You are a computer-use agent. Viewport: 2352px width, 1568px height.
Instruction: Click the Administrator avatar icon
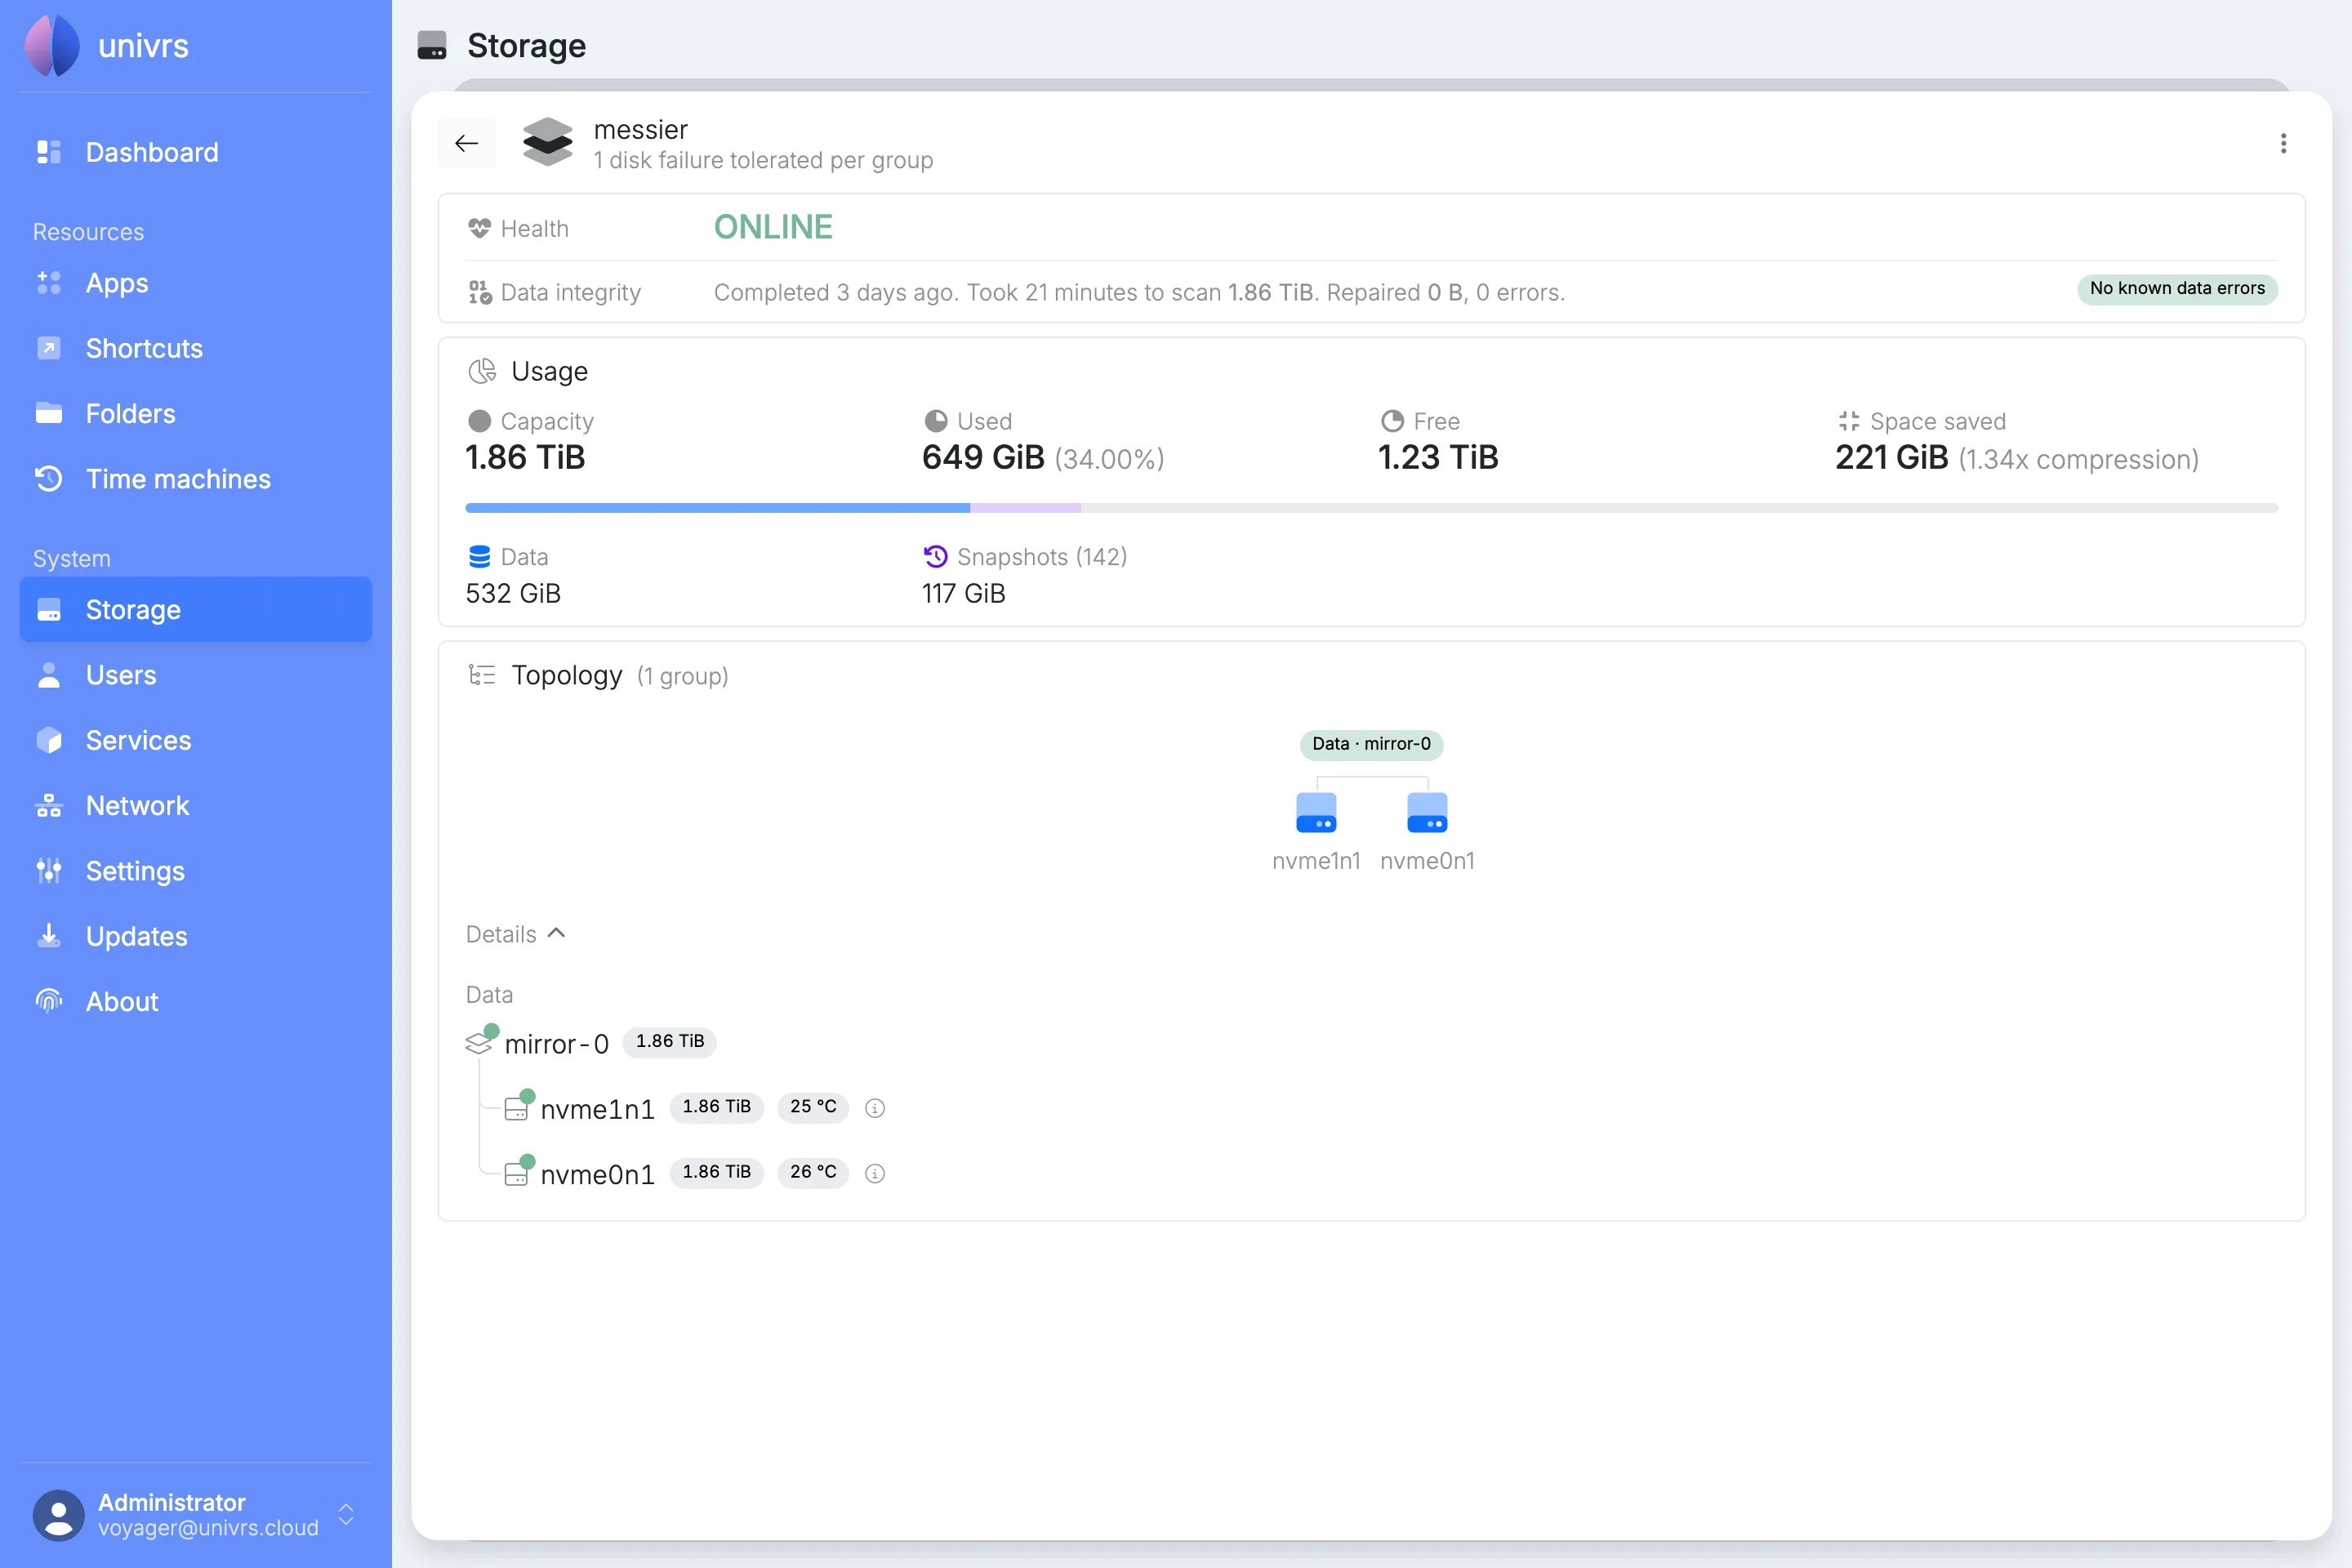click(58, 1515)
